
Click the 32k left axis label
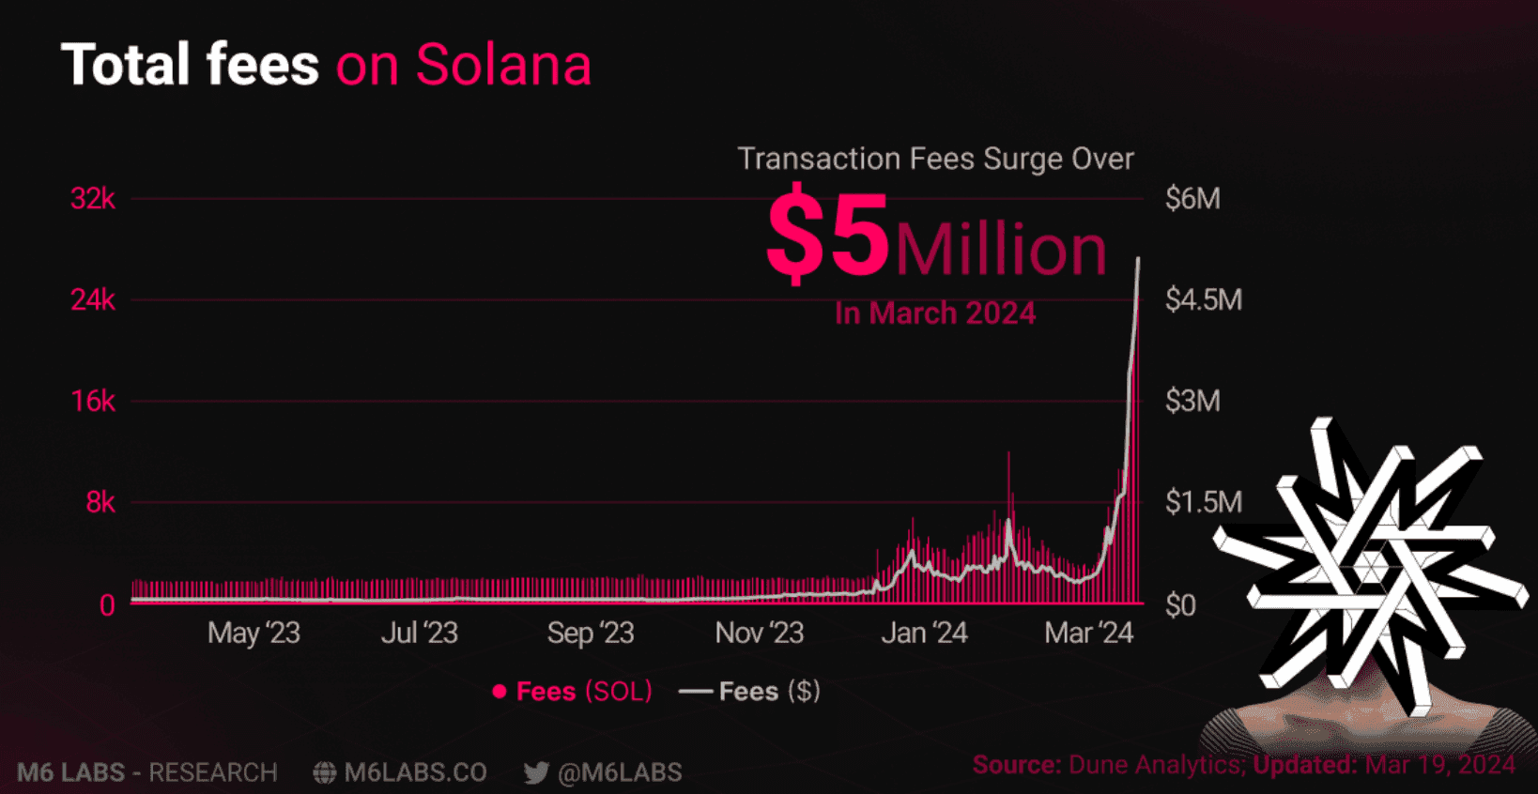pyautogui.click(x=93, y=199)
